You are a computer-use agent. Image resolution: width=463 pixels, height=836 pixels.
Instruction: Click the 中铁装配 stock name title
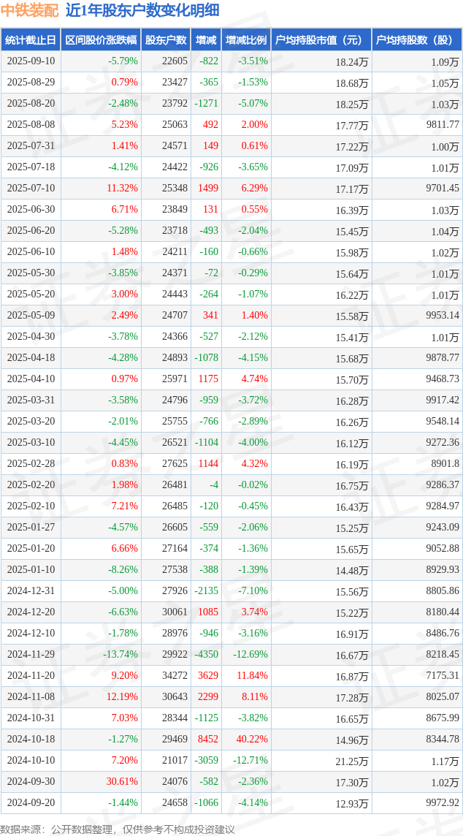point(28,10)
